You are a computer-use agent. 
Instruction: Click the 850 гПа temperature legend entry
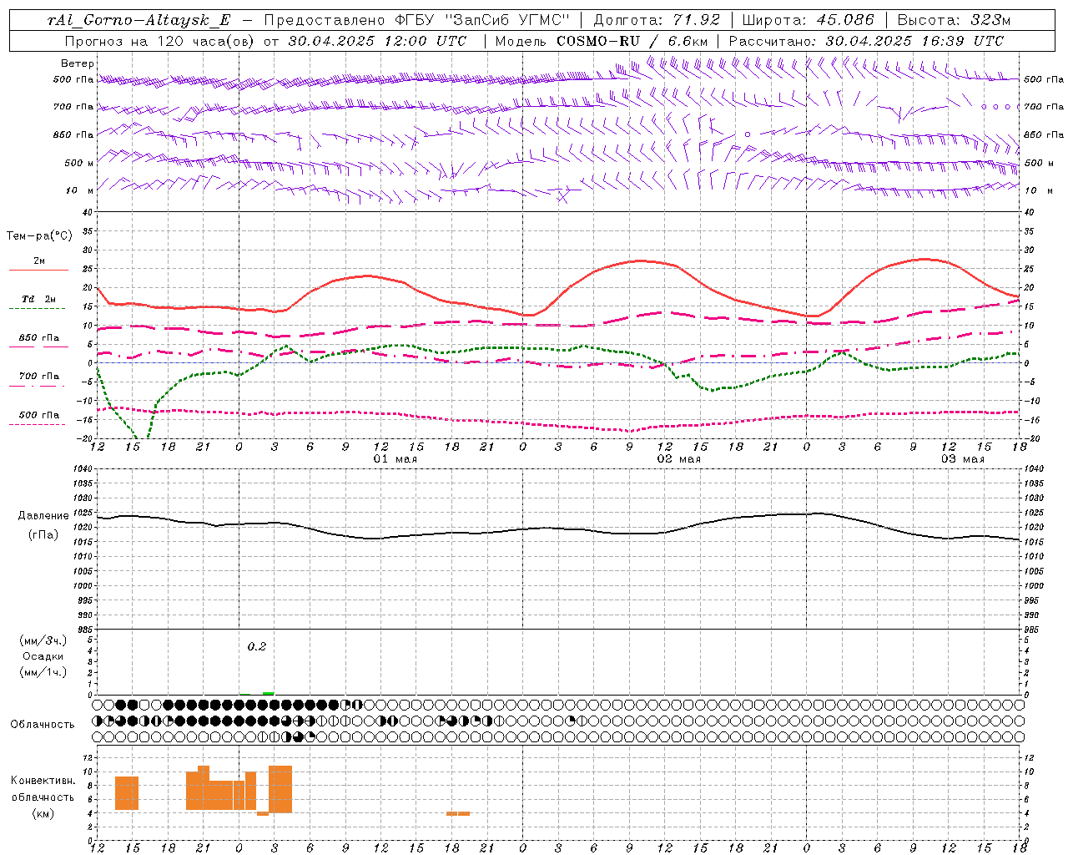[38, 338]
